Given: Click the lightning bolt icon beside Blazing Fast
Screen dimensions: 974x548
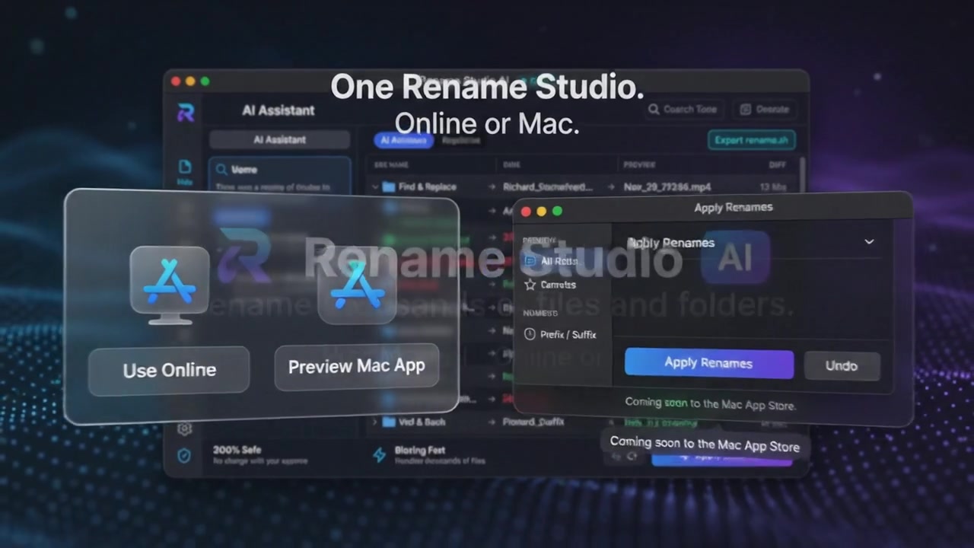Looking at the screenshot, I should 379,455.
